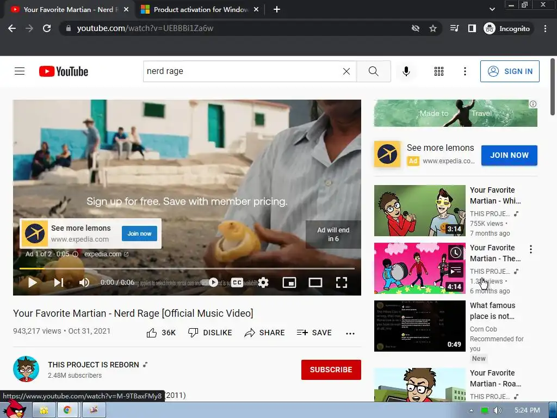Click the ad info icon on Travel banner
Viewport: 557px width, 418px height.
533,104
